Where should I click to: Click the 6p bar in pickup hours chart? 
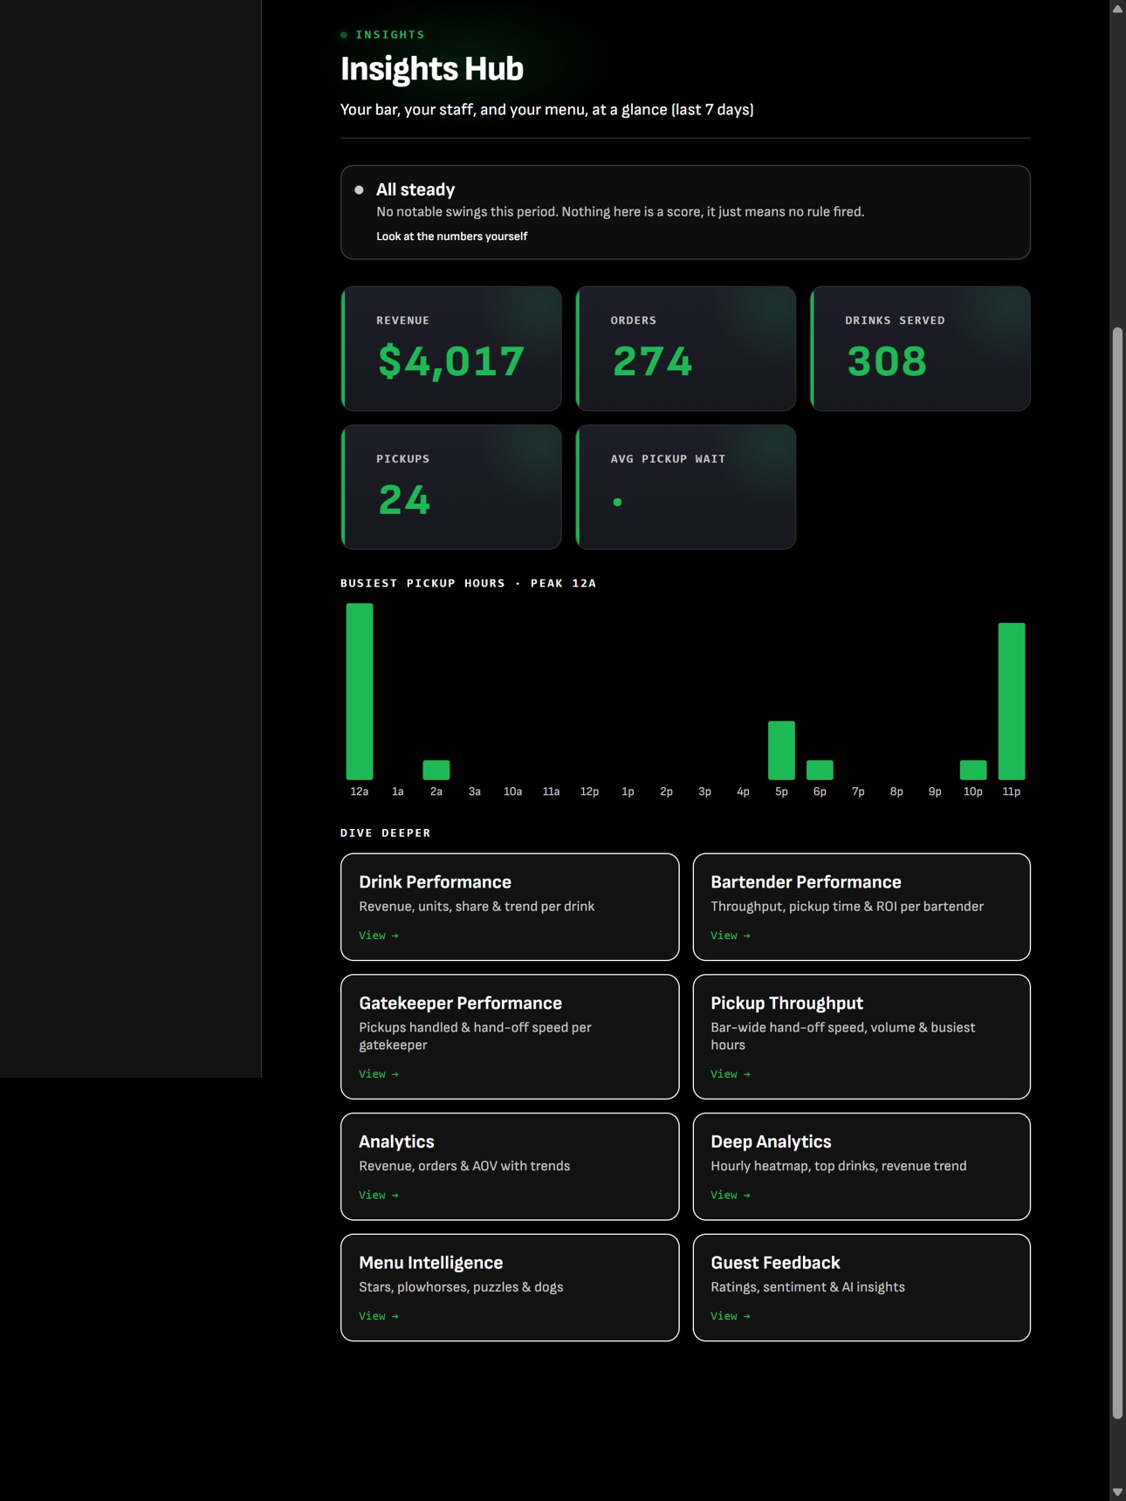point(820,770)
